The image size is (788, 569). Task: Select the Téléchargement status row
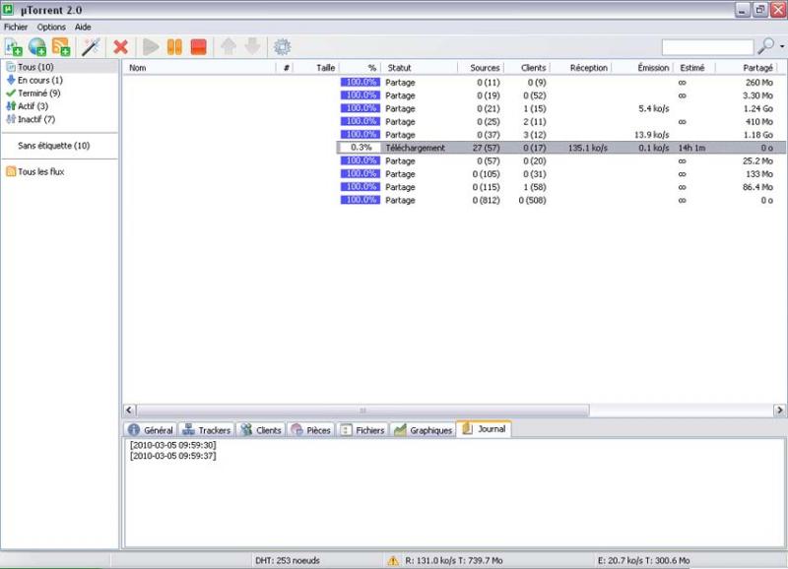tap(560, 148)
